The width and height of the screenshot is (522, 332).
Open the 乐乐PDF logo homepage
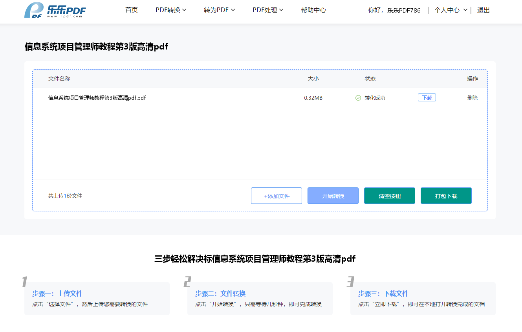click(55, 10)
